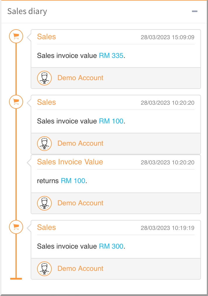The image size is (208, 296).
Task: Click the user avatar under the RM 300 sale
Action: [44, 269]
